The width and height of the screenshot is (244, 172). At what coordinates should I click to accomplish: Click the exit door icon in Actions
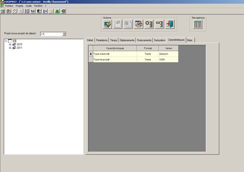tap(170, 24)
